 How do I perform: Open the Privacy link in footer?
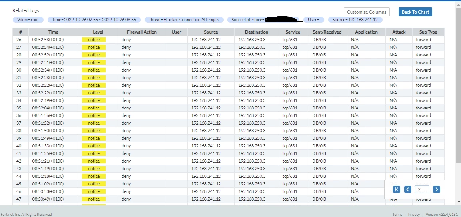pyautogui.click(x=414, y=214)
